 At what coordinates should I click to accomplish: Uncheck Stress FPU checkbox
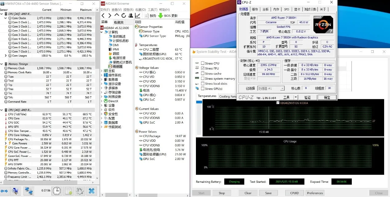pos(202,68)
